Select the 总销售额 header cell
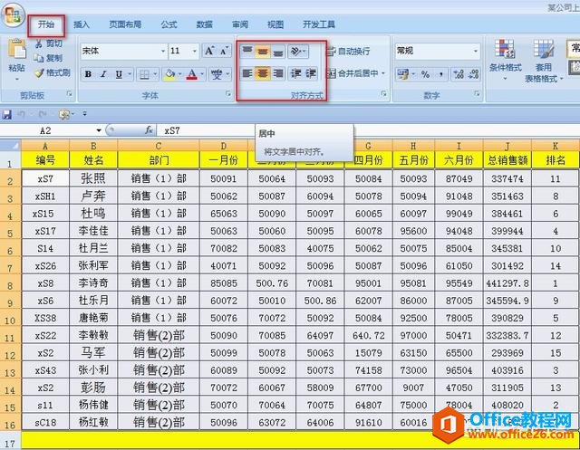Viewport: 580px width, 450px height. tap(507, 160)
